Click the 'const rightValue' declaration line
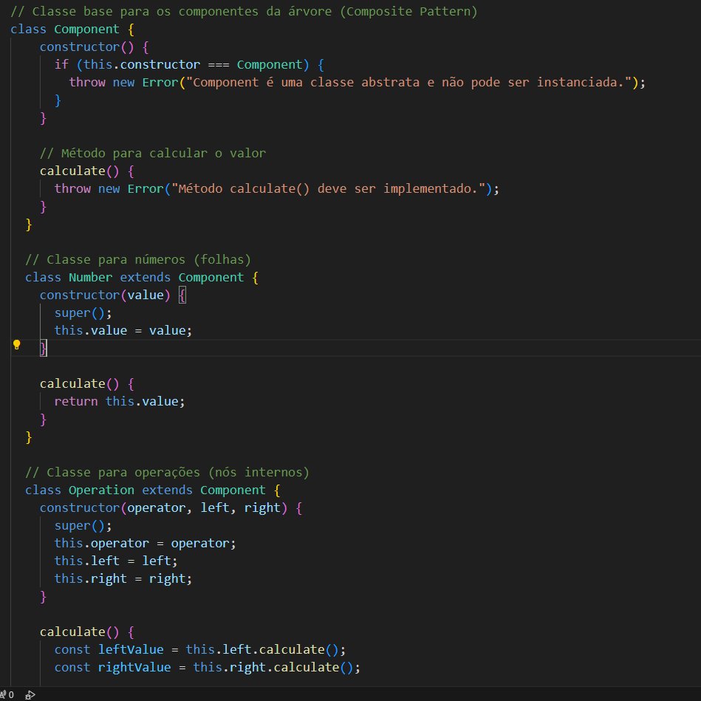This screenshot has width=701, height=701. (207, 668)
